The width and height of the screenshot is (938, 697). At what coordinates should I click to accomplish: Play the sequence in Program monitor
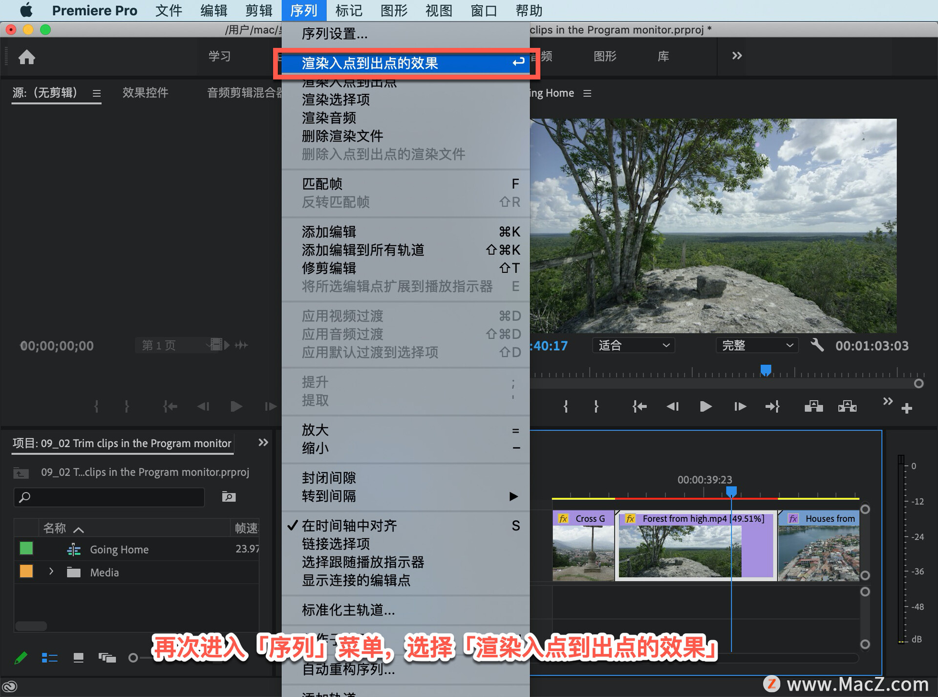(705, 407)
